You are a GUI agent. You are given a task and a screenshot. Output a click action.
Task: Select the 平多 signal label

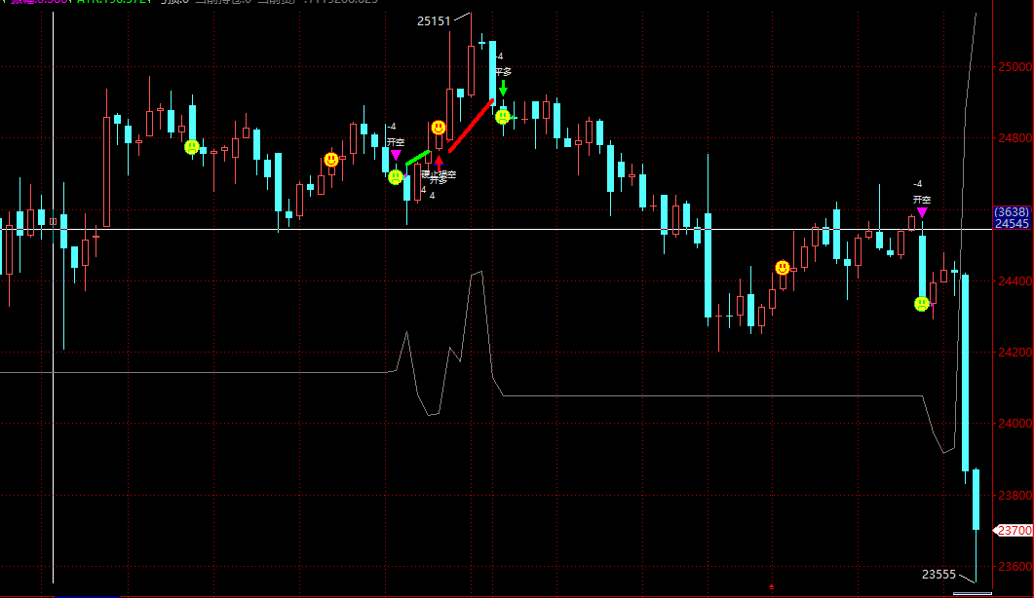tap(503, 72)
